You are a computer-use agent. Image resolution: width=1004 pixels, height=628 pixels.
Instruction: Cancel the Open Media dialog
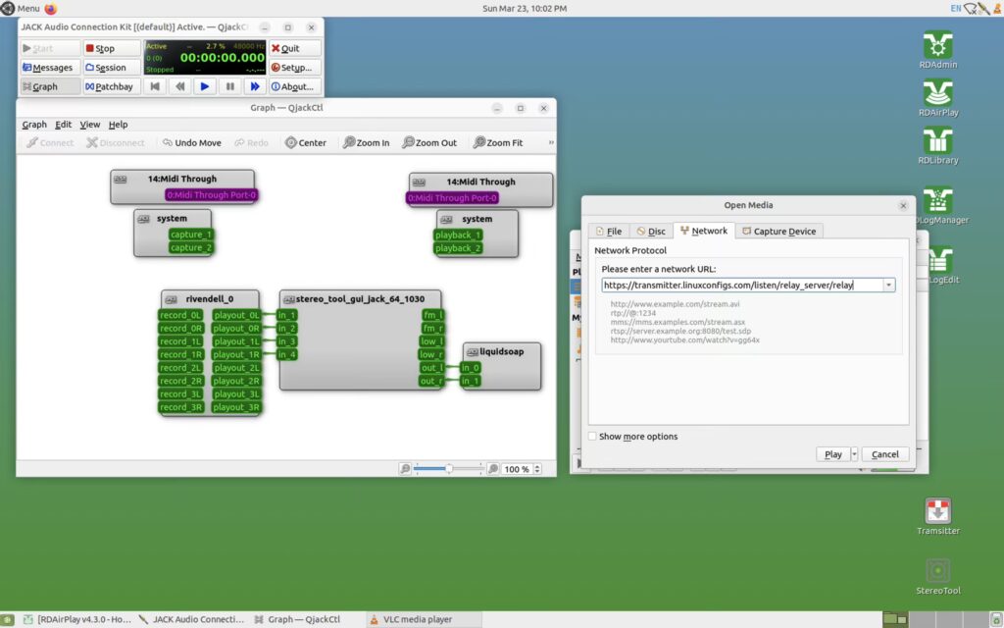[885, 454]
